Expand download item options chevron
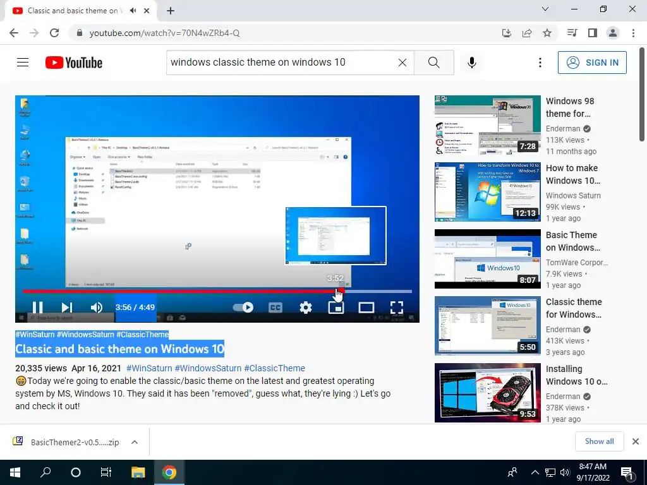 coord(135,442)
